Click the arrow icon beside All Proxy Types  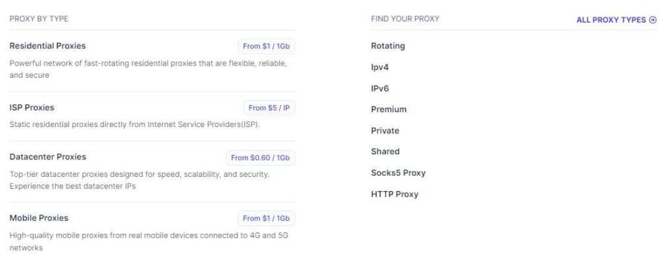653,20
